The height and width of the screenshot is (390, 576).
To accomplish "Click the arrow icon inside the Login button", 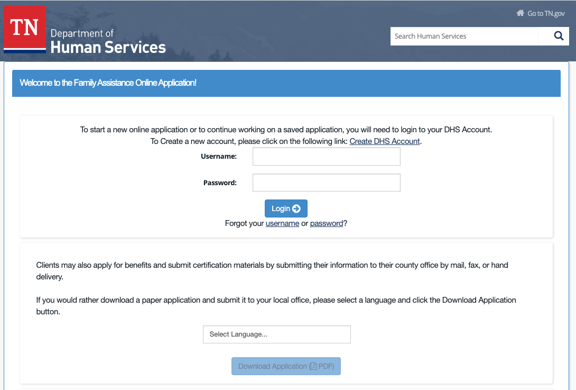I will [x=296, y=208].
